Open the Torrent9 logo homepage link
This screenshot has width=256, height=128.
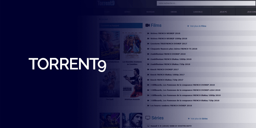coord(106,3)
